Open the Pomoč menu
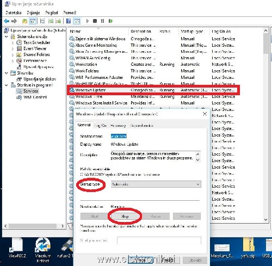Viewport: 272px width, 266px height. pos(70,13)
